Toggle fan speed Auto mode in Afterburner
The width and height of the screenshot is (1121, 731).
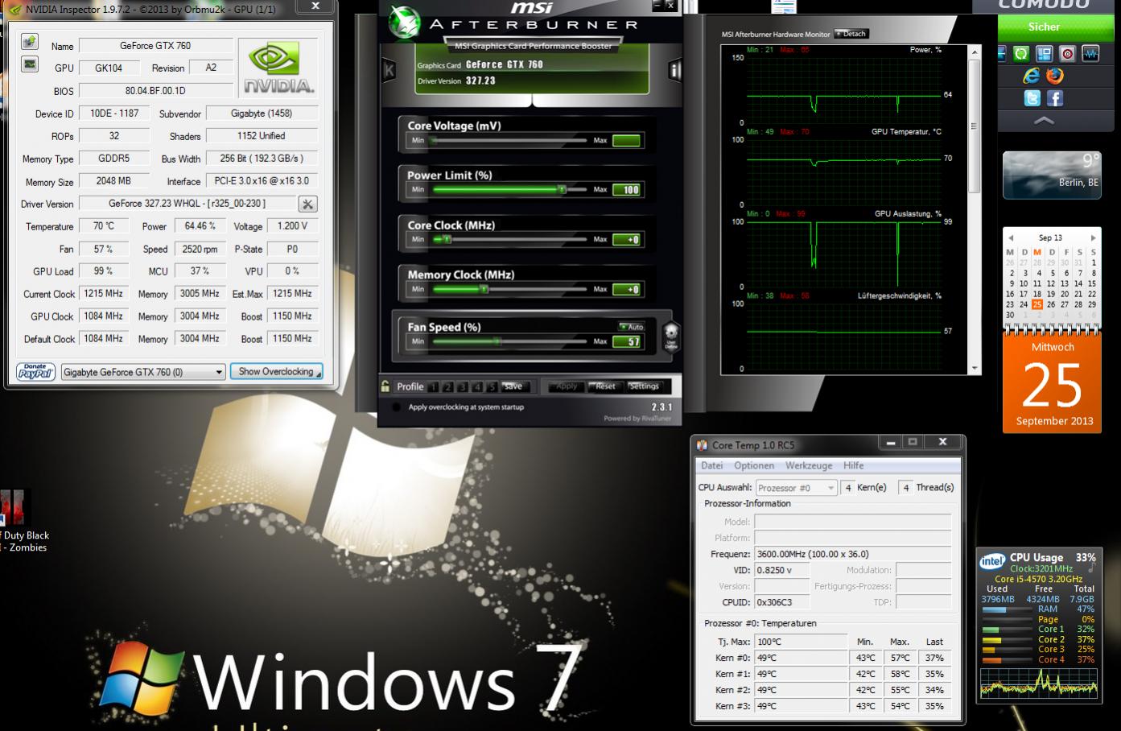point(632,327)
